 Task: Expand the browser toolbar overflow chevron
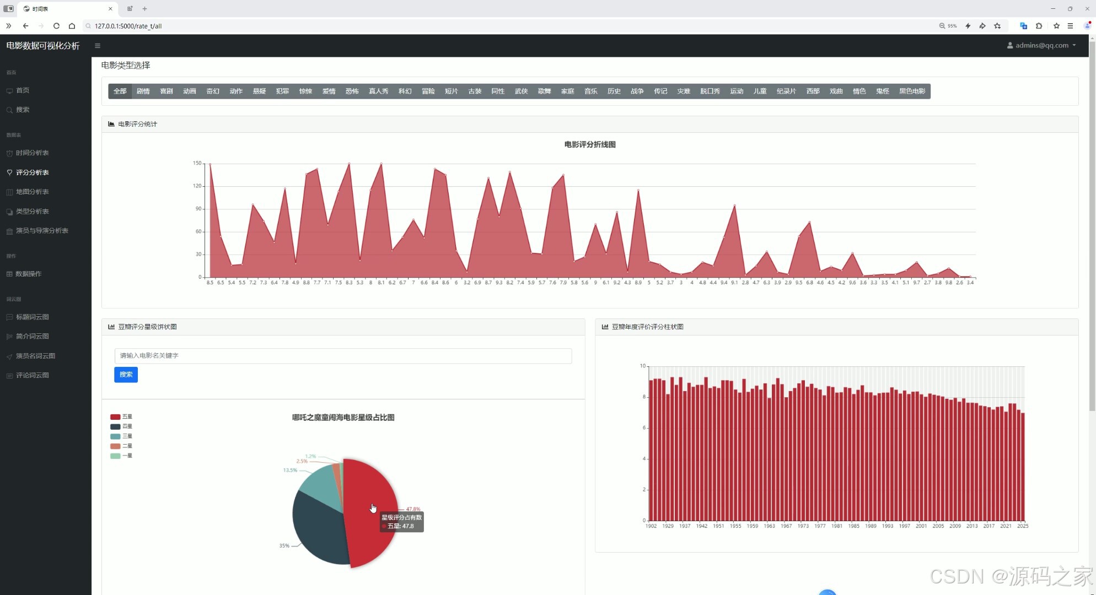pos(8,26)
